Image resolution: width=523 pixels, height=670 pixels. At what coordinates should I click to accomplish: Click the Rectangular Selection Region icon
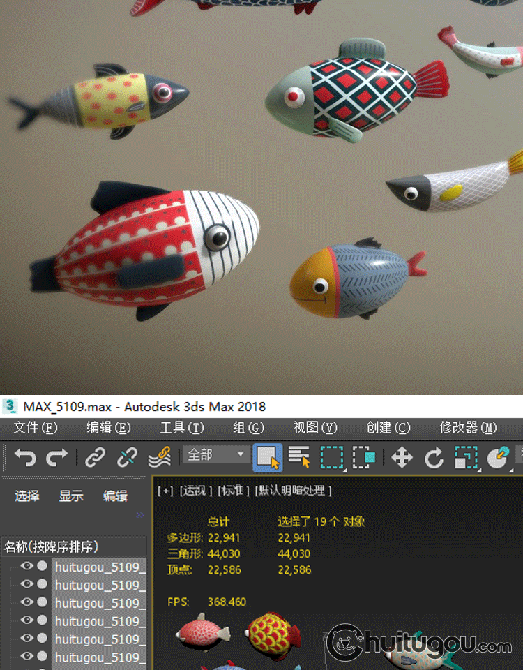click(x=332, y=458)
